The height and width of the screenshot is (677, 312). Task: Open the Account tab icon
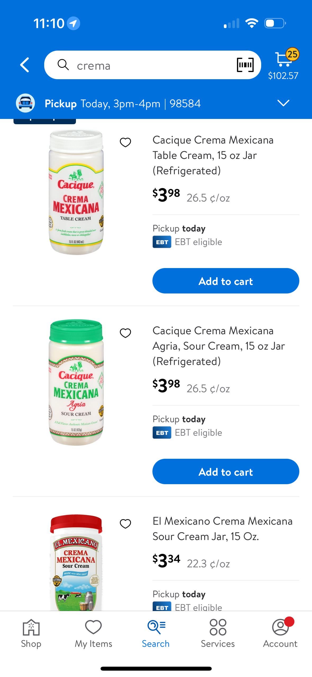(280, 633)
